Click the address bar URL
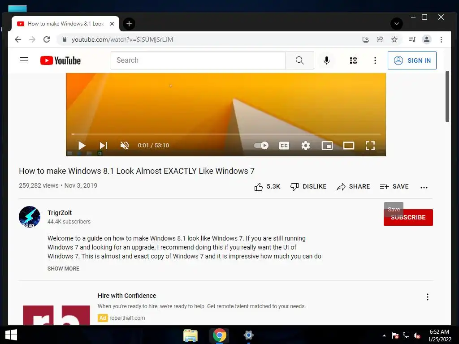This screenshot has height=344, width=459. pyautogui.click(x=122, y=39)
